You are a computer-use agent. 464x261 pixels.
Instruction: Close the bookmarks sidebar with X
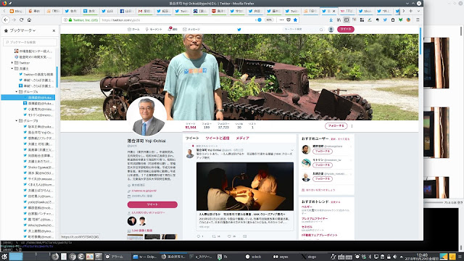pyautogui.click(x=54, y=30)
